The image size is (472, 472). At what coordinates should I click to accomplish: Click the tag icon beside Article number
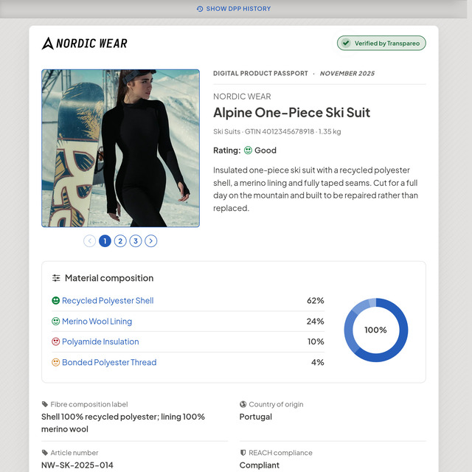[45, 453]
